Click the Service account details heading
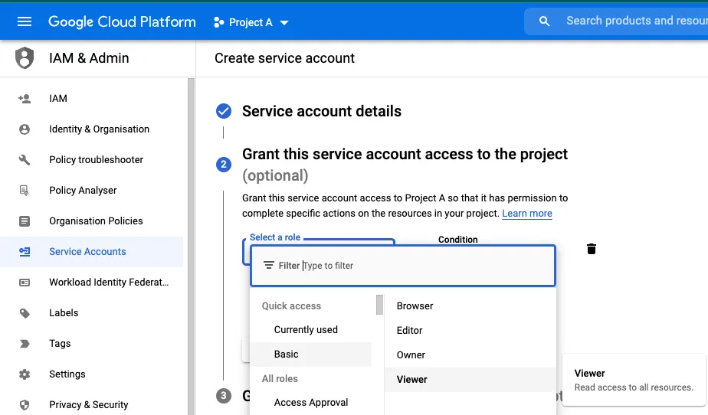This screenshot has height=415, width=708. click(322, 111)
